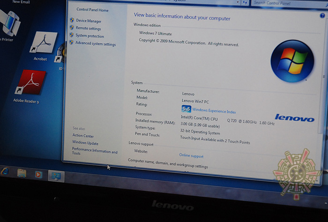Click the 'New Email' desktop label
328x222 pixels.
(x=21, y=2)
